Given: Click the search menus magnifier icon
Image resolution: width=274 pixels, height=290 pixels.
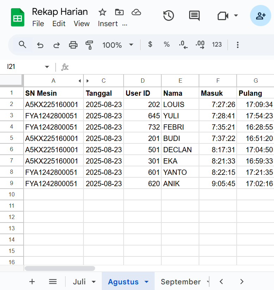Looking at the screenshot, I should [23, 45].
